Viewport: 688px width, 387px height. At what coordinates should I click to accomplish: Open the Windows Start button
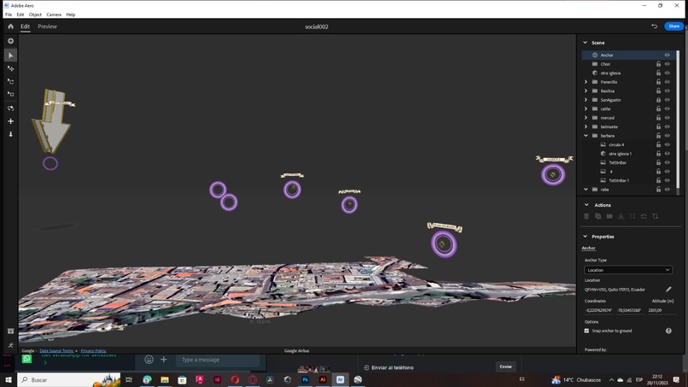coord(9,379)
